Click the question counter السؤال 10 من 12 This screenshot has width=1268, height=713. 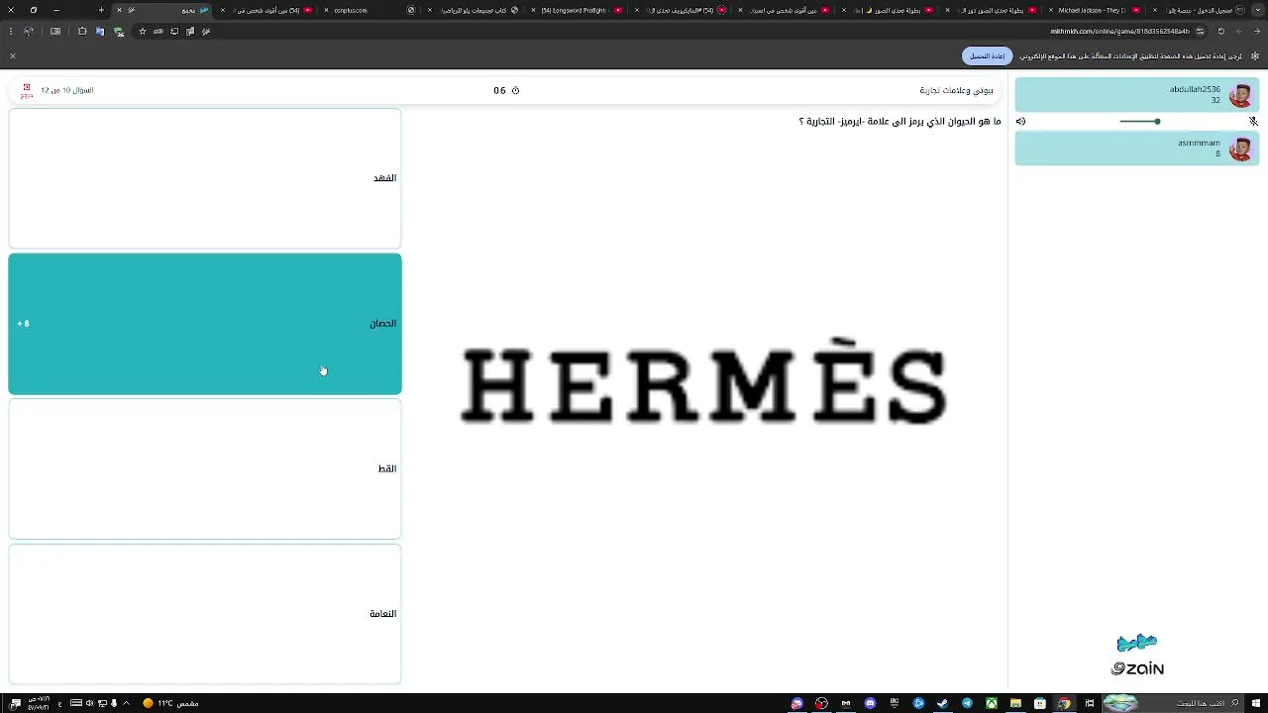point(67,90)
